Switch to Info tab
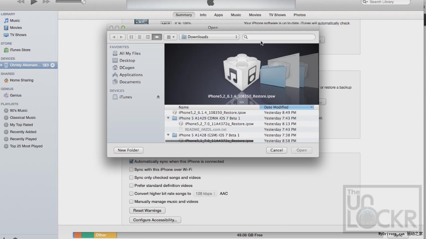The width and height of the screenshot is (426, 239). pos(203,15)
